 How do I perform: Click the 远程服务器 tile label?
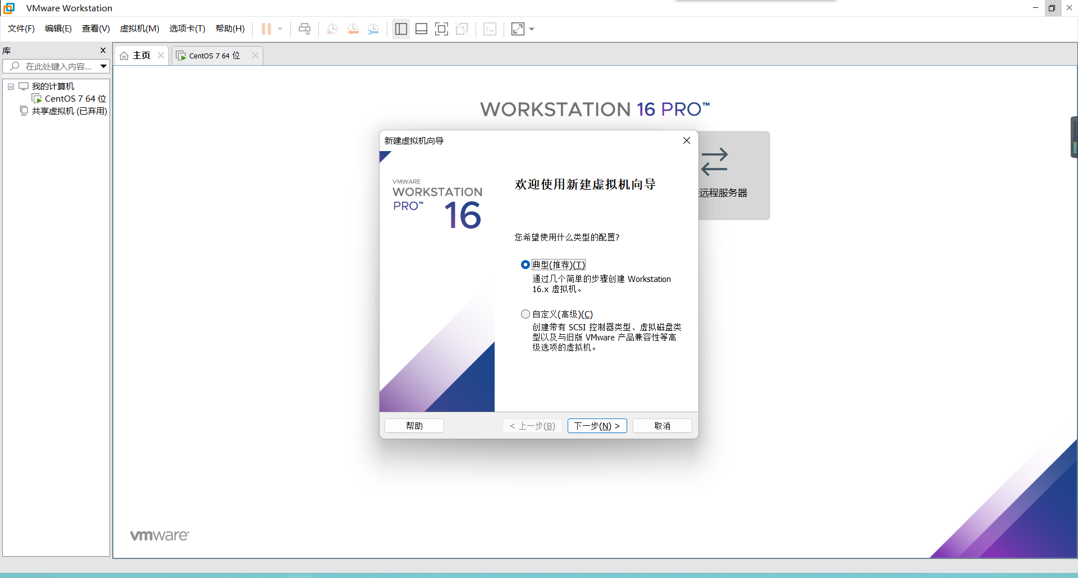click(723, 193)
